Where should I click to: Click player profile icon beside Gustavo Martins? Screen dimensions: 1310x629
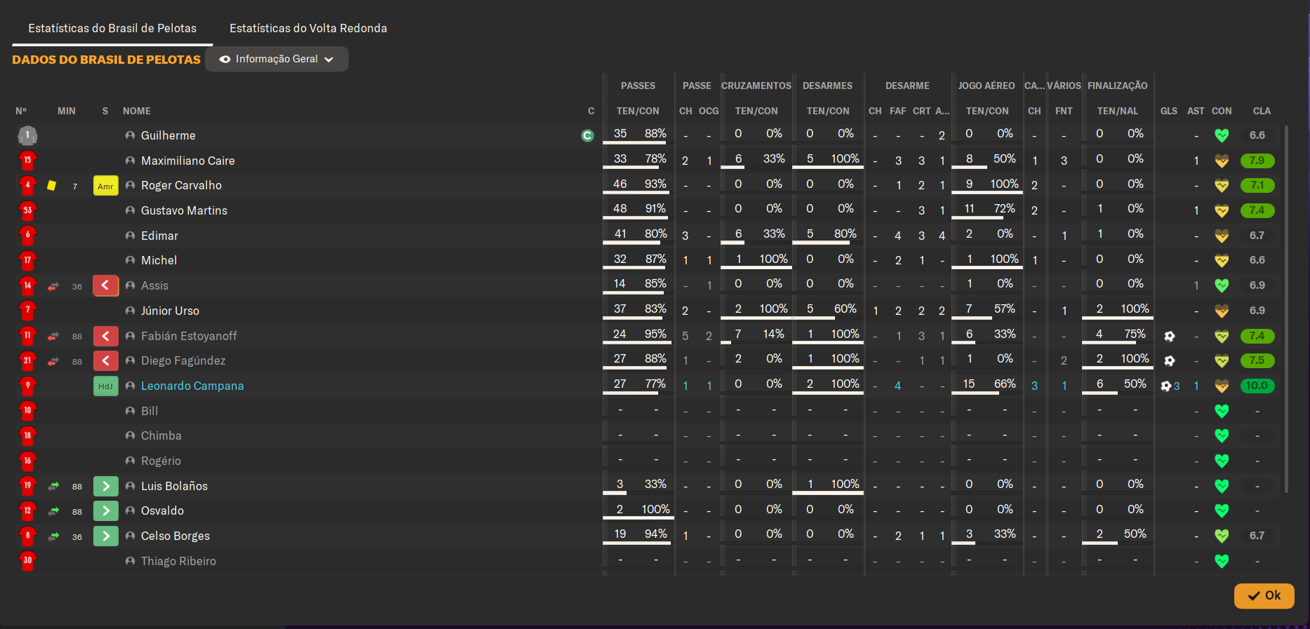pos(130,210)
